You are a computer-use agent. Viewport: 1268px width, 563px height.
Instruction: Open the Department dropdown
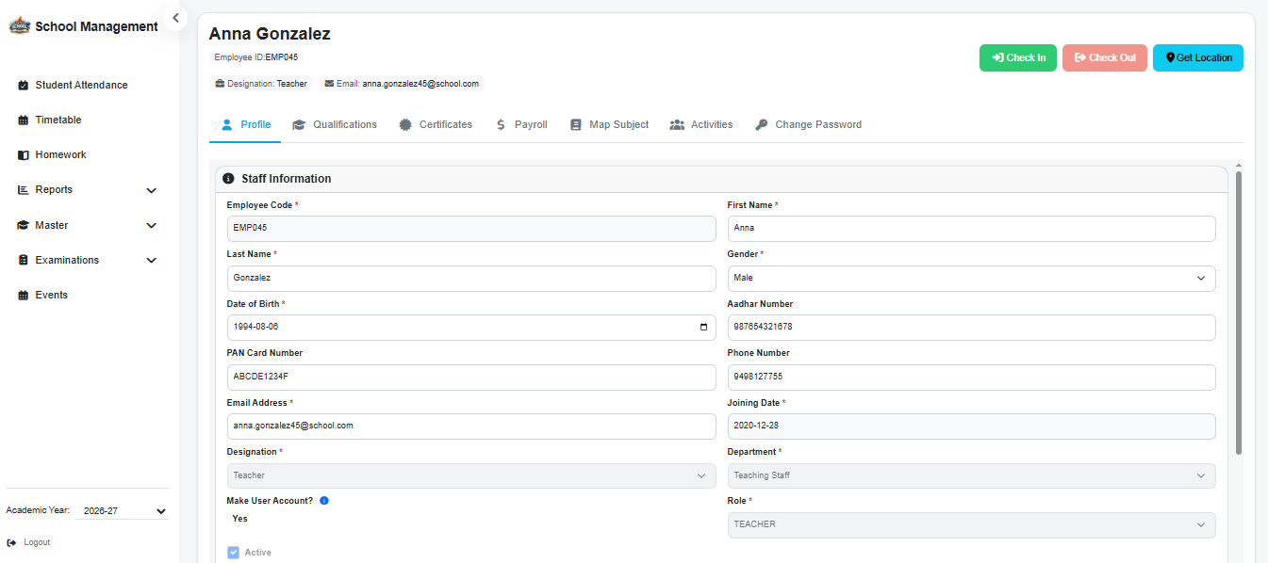pyautogui.click(x=971, y=475)
